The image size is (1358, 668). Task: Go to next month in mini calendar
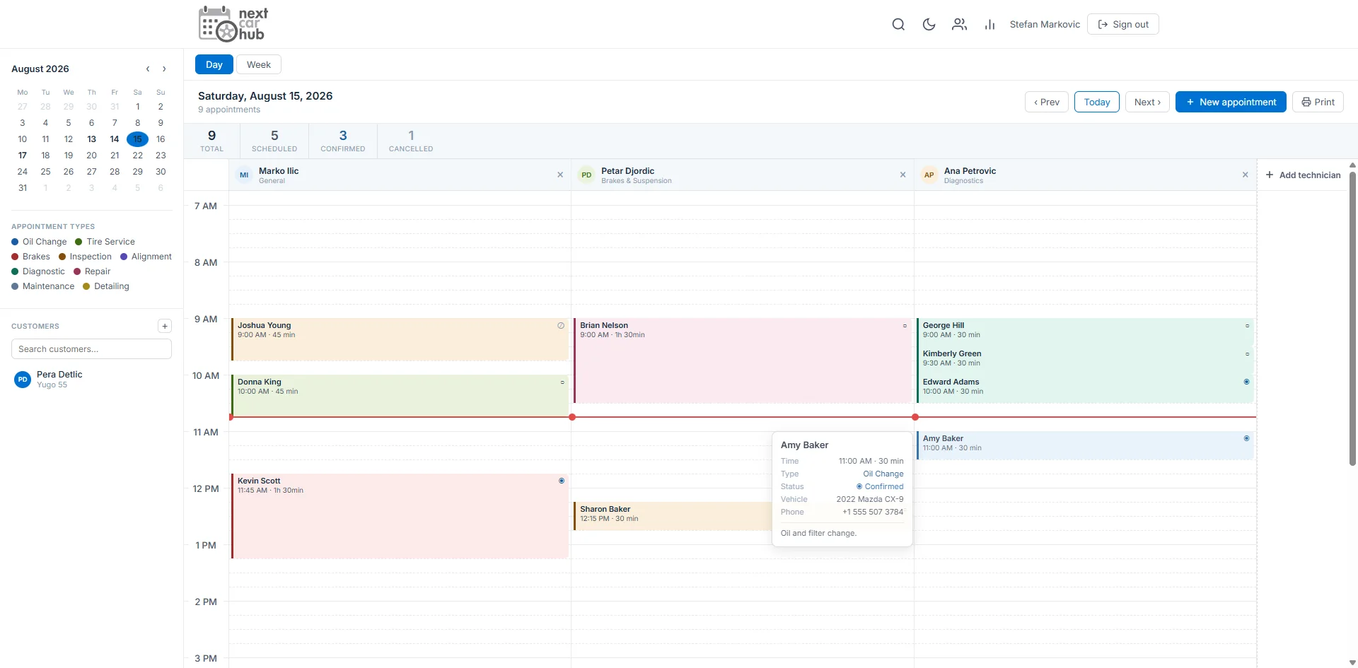point(164,69)
